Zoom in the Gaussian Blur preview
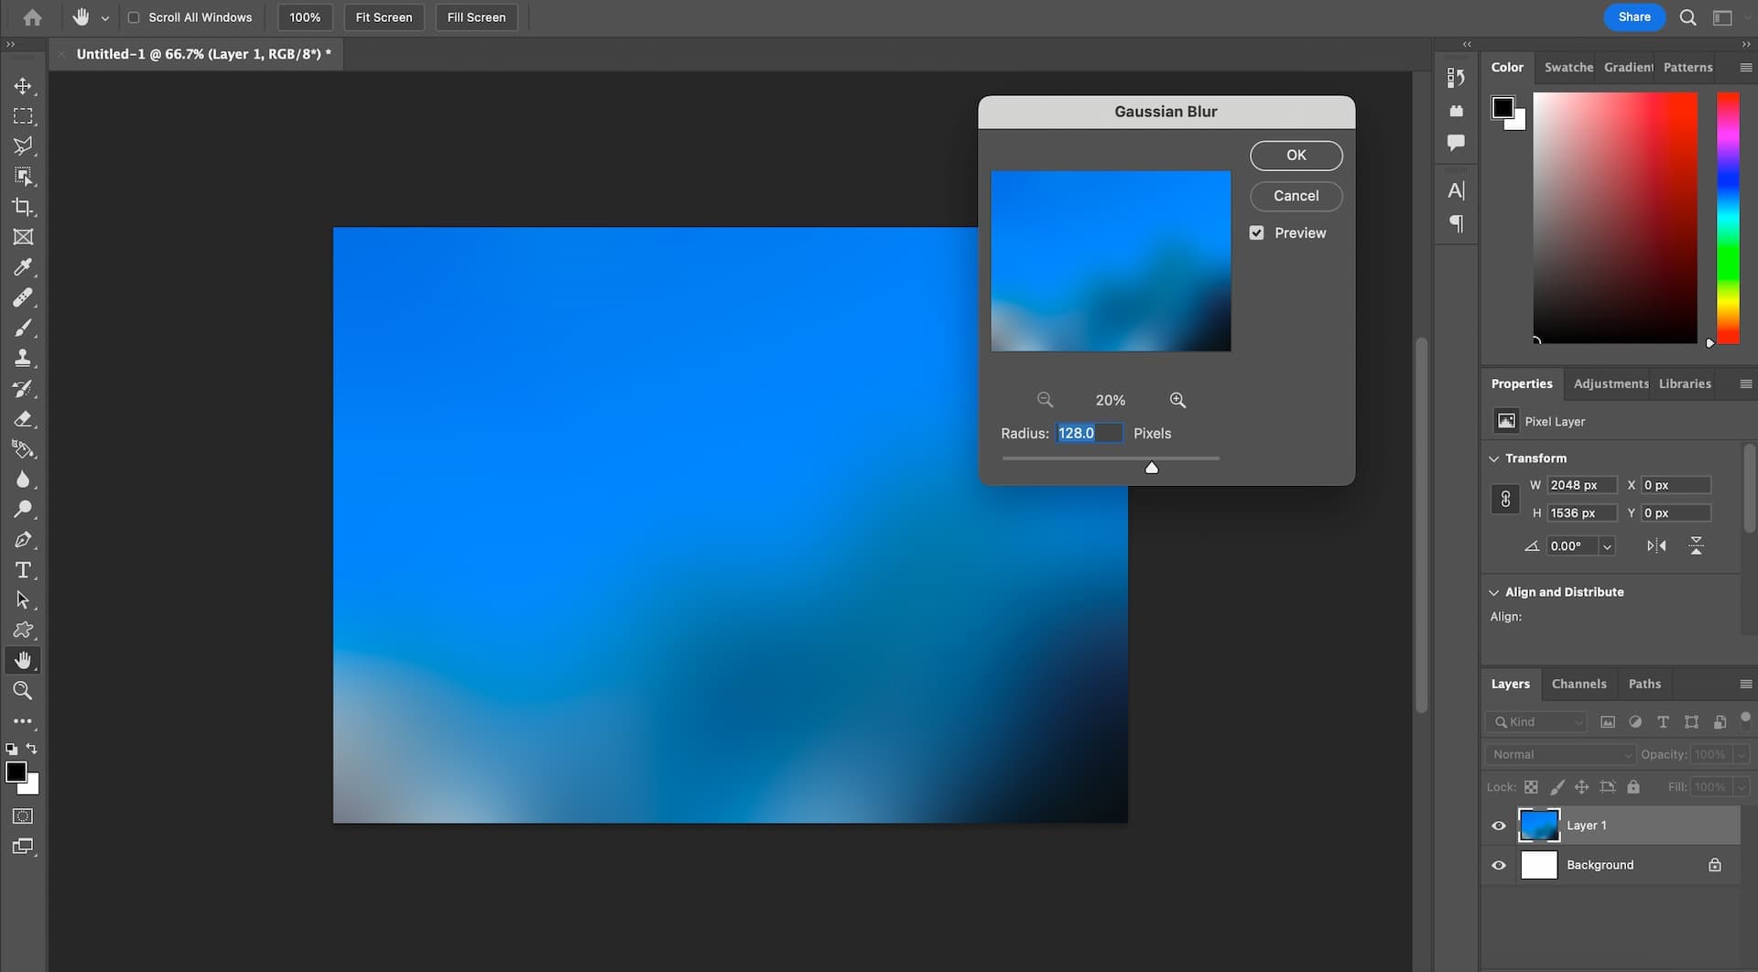1758x972 pixels. click(1177, 400)
